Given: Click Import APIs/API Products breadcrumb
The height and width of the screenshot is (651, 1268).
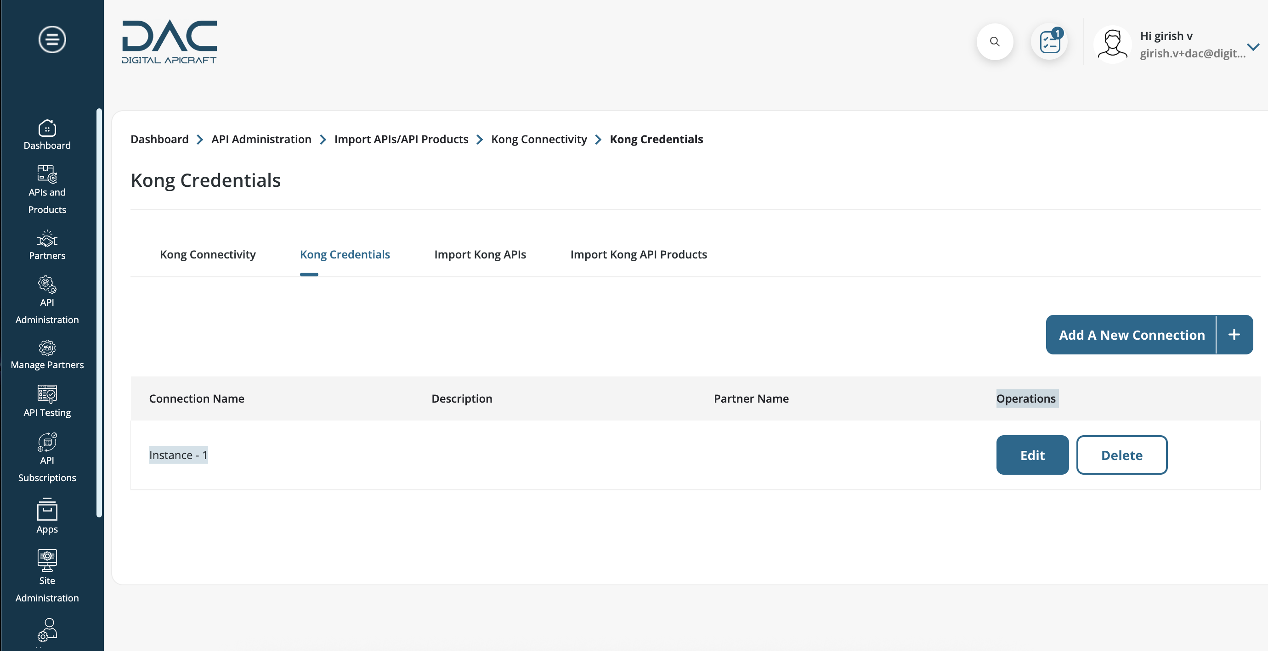Looking at the screenshot, I should coord(401,139).
